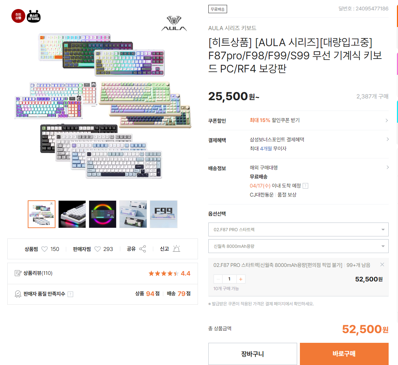Click the 품절 보상 link
The height and width of the screenshot is (365, 398).
pos(287,195)
